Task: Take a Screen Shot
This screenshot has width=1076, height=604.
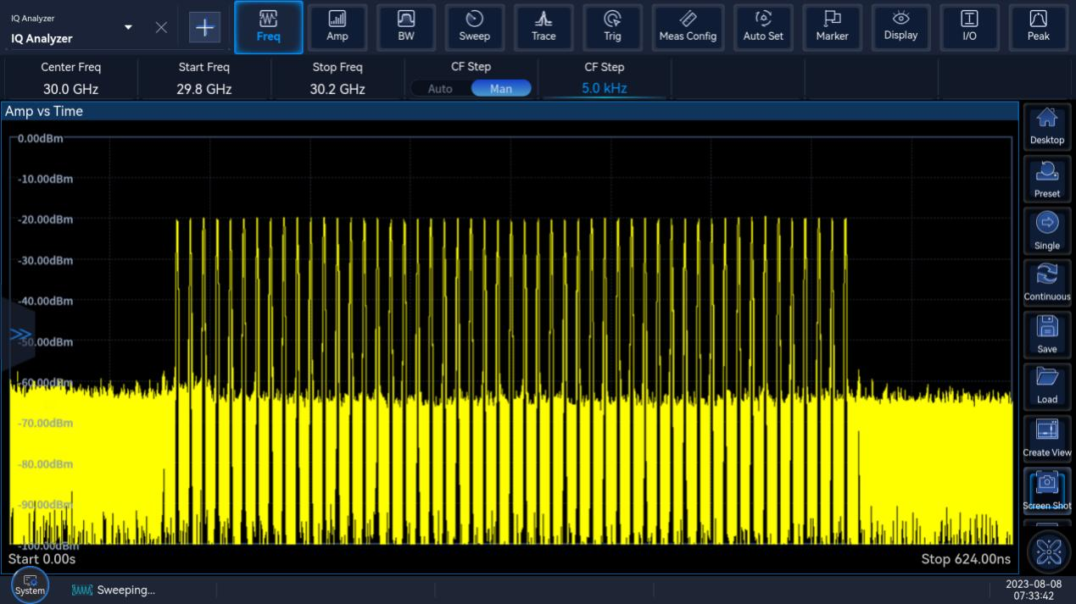Action: click(1047, 491)
